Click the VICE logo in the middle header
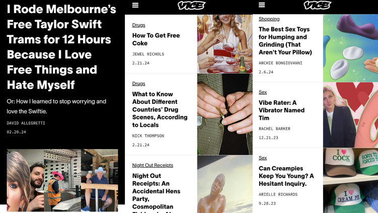 [x=192, y=6]
